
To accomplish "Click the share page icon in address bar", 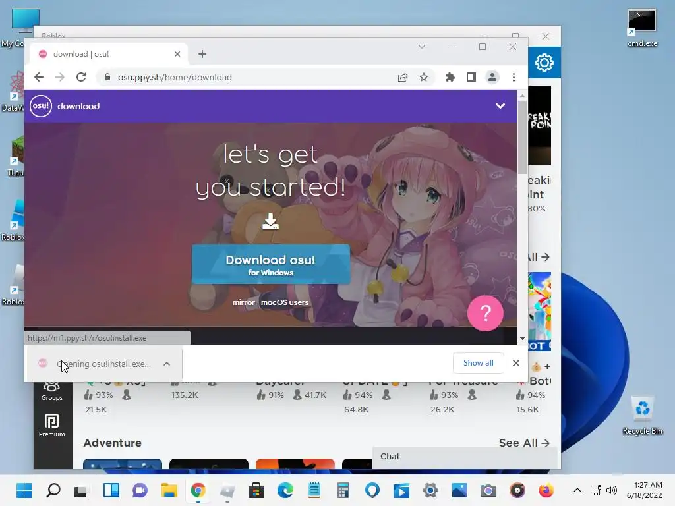I will click(403, 78).
